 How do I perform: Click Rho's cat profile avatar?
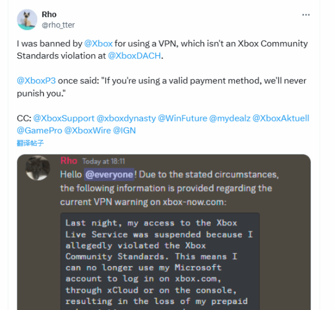(x=27, y=19)
